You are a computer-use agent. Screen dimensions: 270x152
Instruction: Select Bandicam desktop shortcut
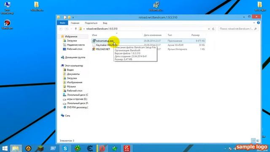tap(7, 24)
